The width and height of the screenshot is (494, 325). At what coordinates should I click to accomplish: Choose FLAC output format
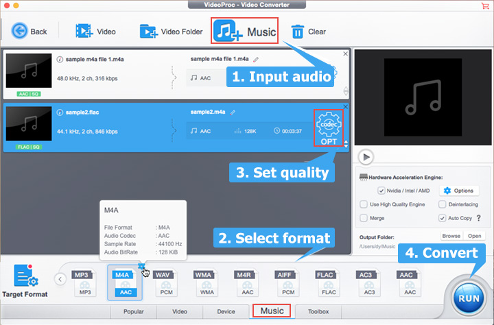click(x=328, y=283)
